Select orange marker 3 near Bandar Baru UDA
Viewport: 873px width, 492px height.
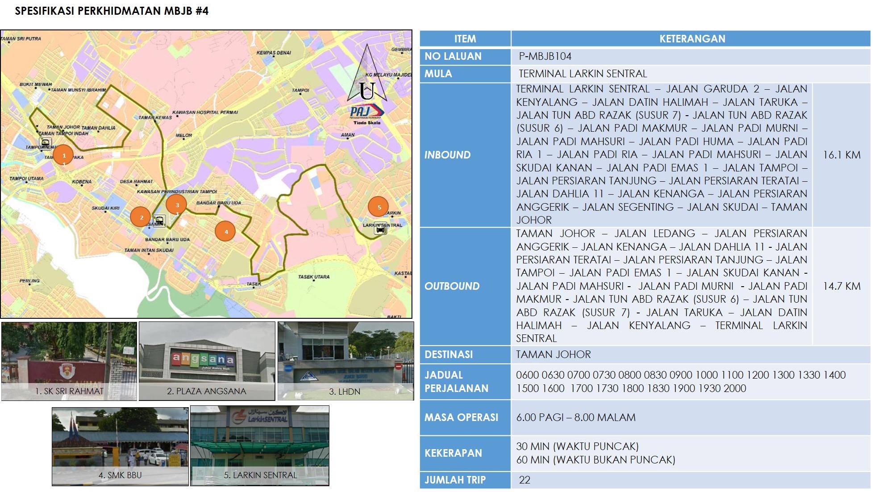(x=177, y=204)
